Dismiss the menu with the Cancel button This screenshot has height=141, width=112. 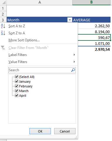click(x=65, y=131)
